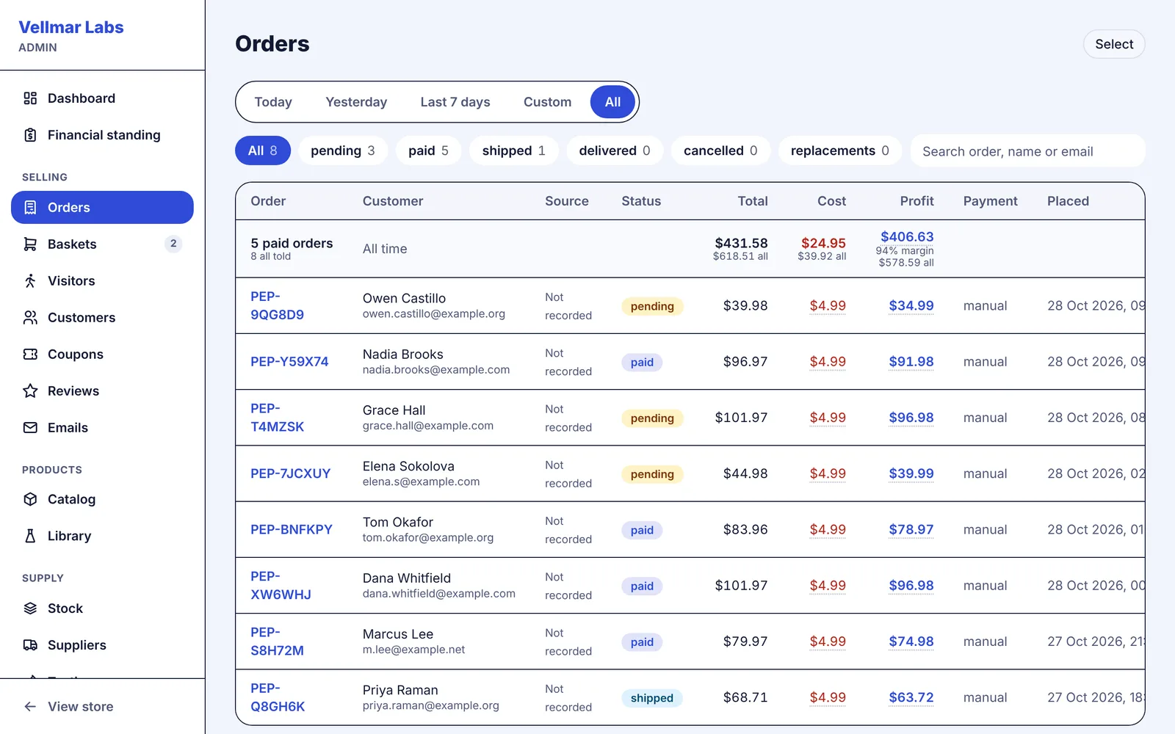Click the Financial standing icon

(30, 135)
